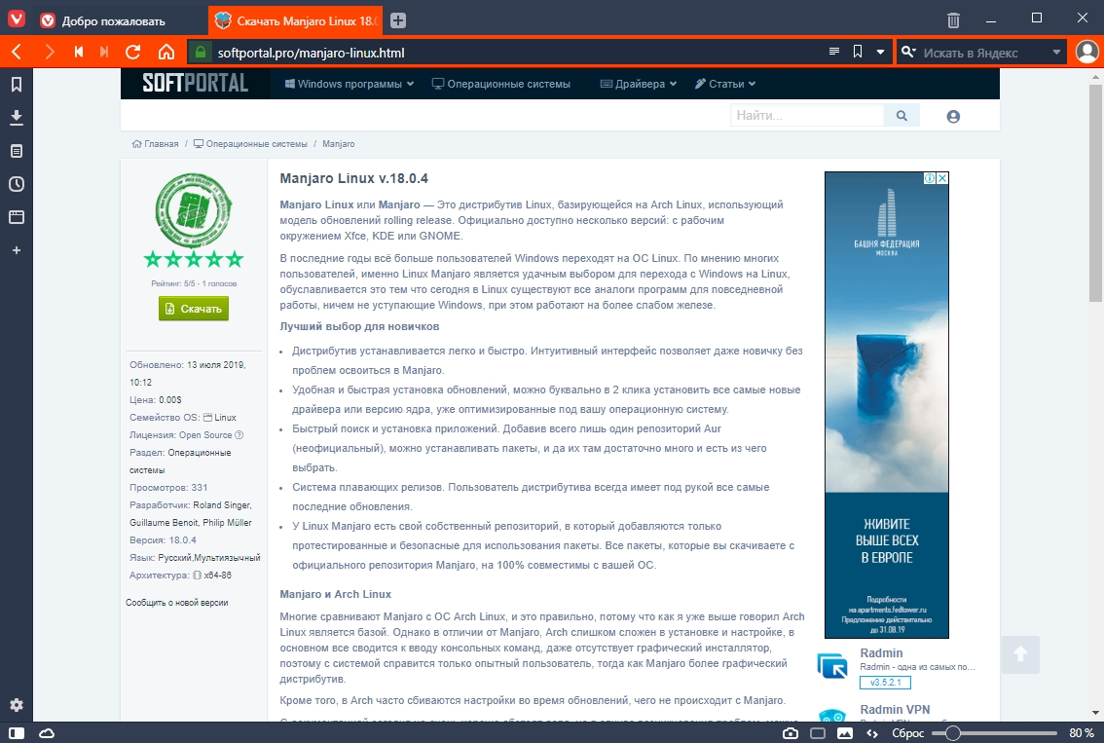Reload the current page
The width and height of the screenshot is (1104, 743).
(132, 53)
